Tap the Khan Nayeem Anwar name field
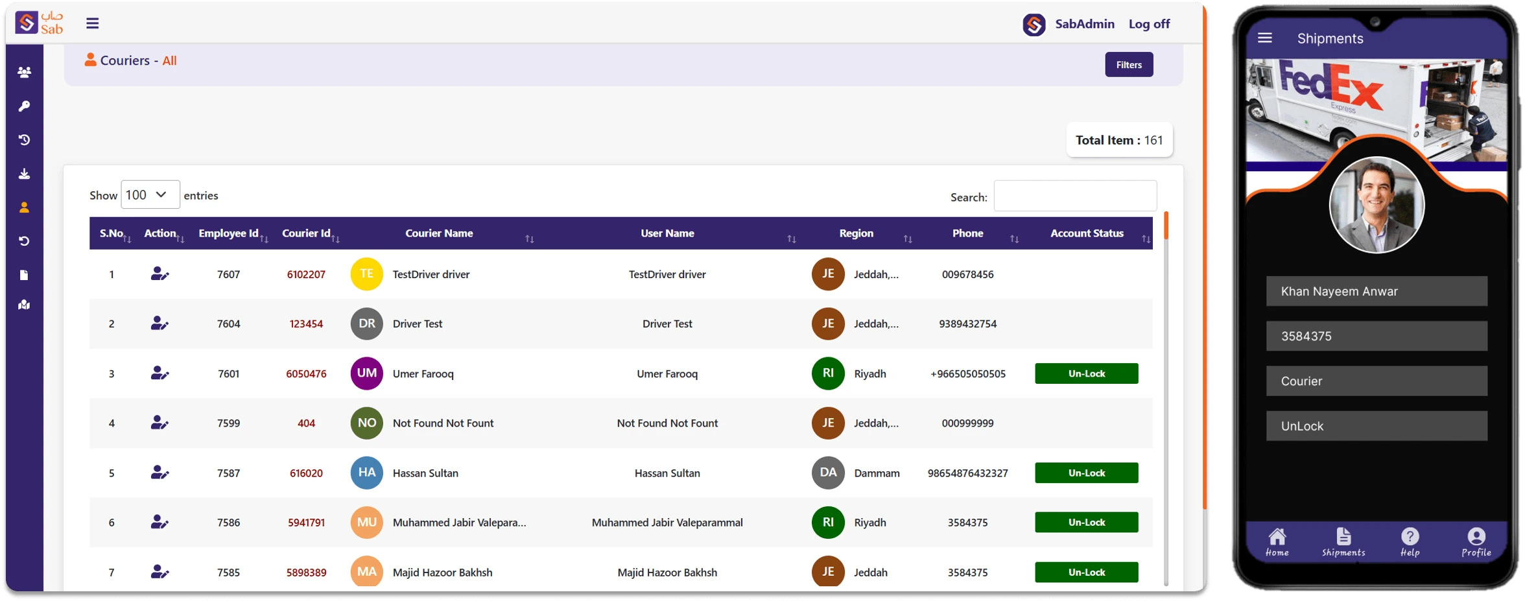This screenshot has height=601, width=1525. pyautogui.click(x=1376, y=291)
